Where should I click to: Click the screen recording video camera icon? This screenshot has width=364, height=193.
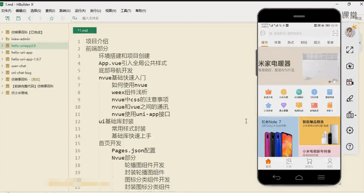pyautogui.click(x=350, y=82)
